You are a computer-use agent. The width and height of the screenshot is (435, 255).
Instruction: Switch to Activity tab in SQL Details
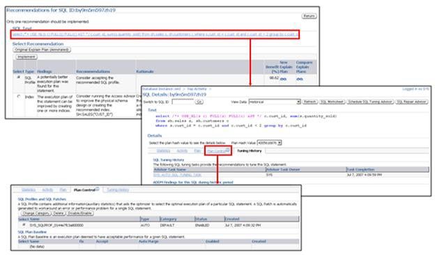pos(182,150)
